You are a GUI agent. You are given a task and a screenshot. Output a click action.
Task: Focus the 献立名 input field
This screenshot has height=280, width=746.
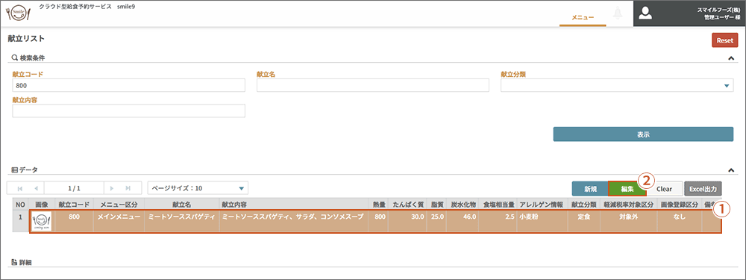tap(373, 85)
